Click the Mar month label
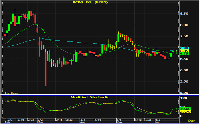200x124 pixels. pos(40,122)
